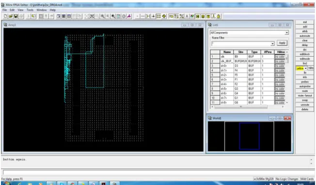Toggle the yellow 'H' toolbar button

tap(198, 16)
